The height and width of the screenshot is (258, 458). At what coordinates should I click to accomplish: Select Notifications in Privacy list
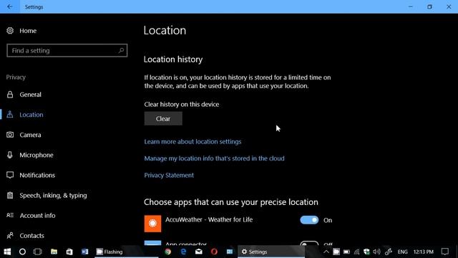click(37, 175)
